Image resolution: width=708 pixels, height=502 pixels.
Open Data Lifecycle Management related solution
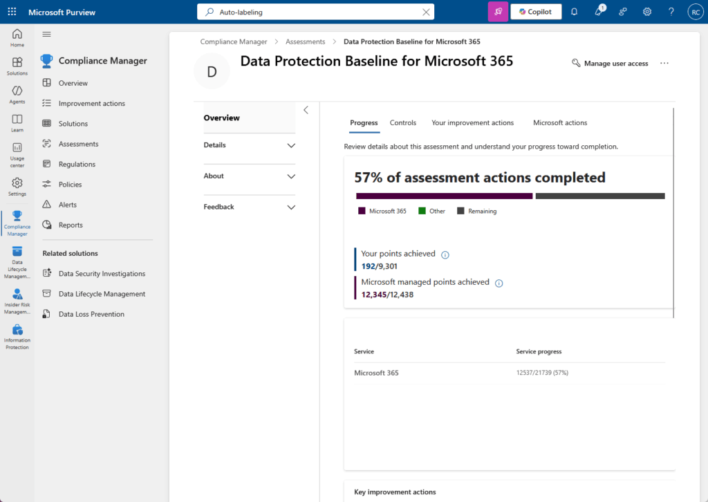pyautogui.click(x=102, y=294)
